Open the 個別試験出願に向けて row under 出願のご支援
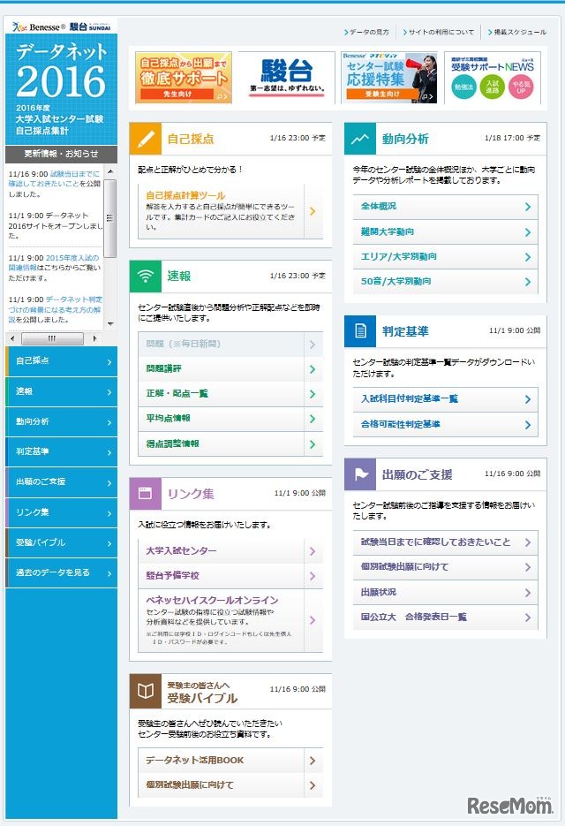The image size is (565, 826). pos(446,567)
